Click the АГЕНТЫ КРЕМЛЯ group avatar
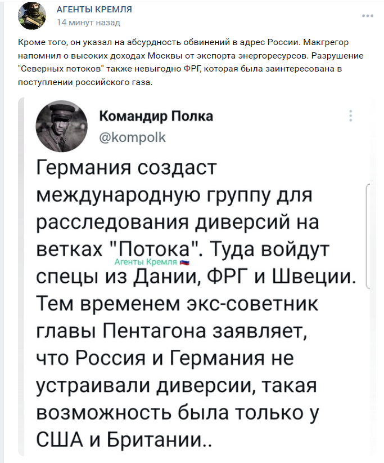 [x=32, y=16]
